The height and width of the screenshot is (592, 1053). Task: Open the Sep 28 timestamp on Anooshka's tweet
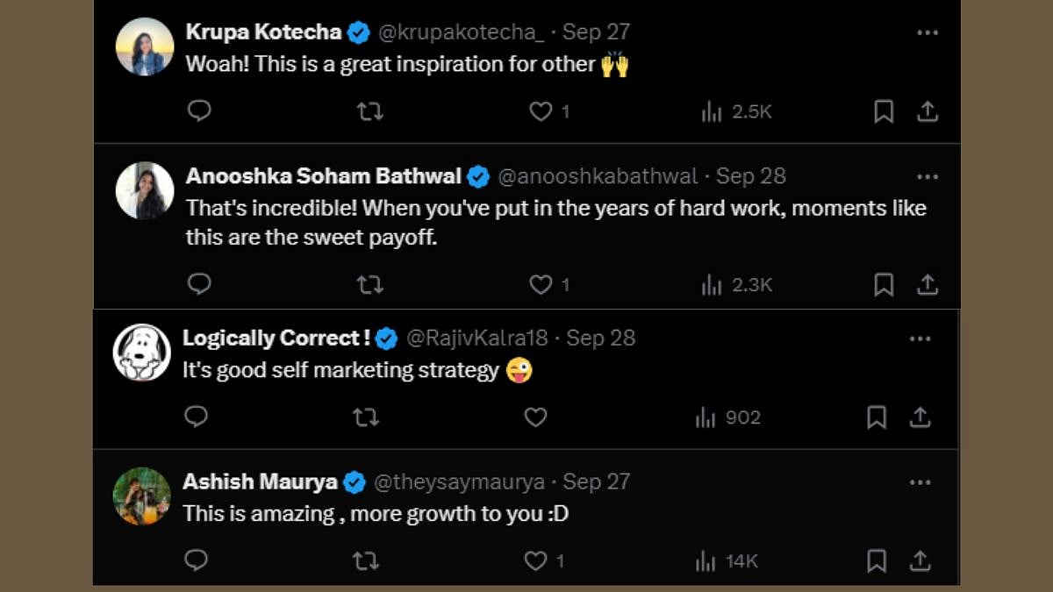(751, 177)
